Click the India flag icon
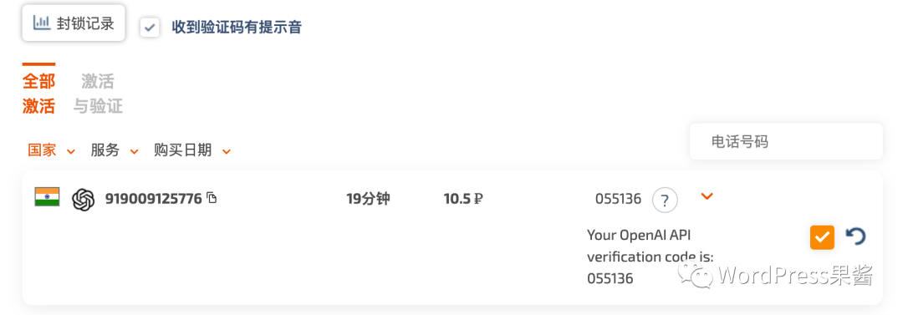903x315 pixels. coord(47,197)
